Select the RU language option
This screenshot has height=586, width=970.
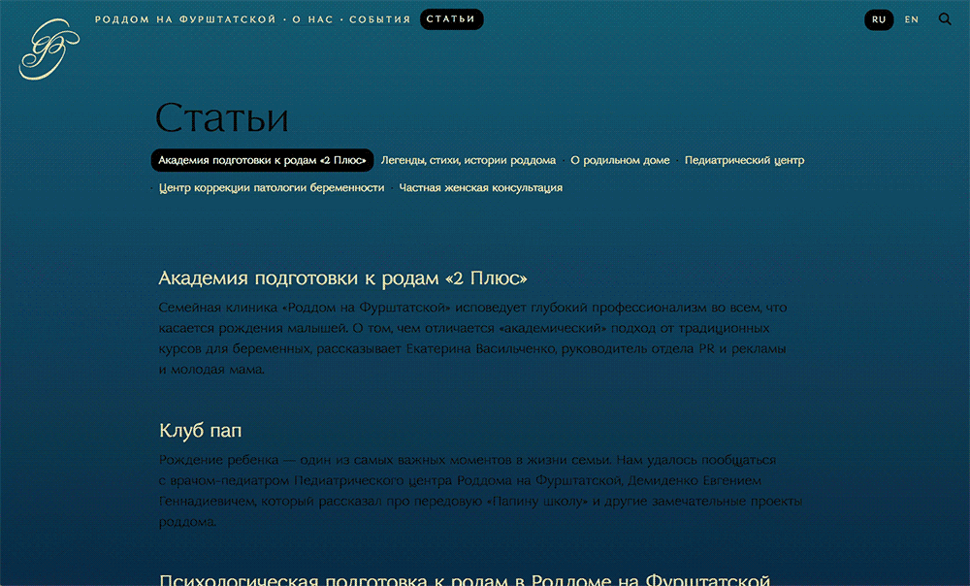tap(879, 19)
